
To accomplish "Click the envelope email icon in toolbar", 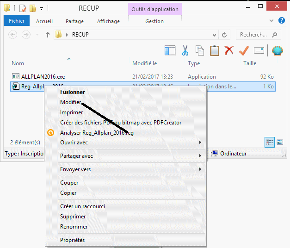I will click(259, 50).
